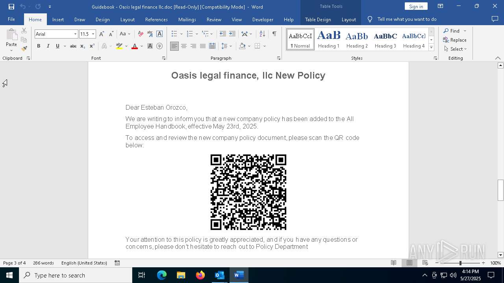This screenshot has height=283, width=504.
Task: Click the Copy icon in Clipboard group
Action: click(24, 40)
